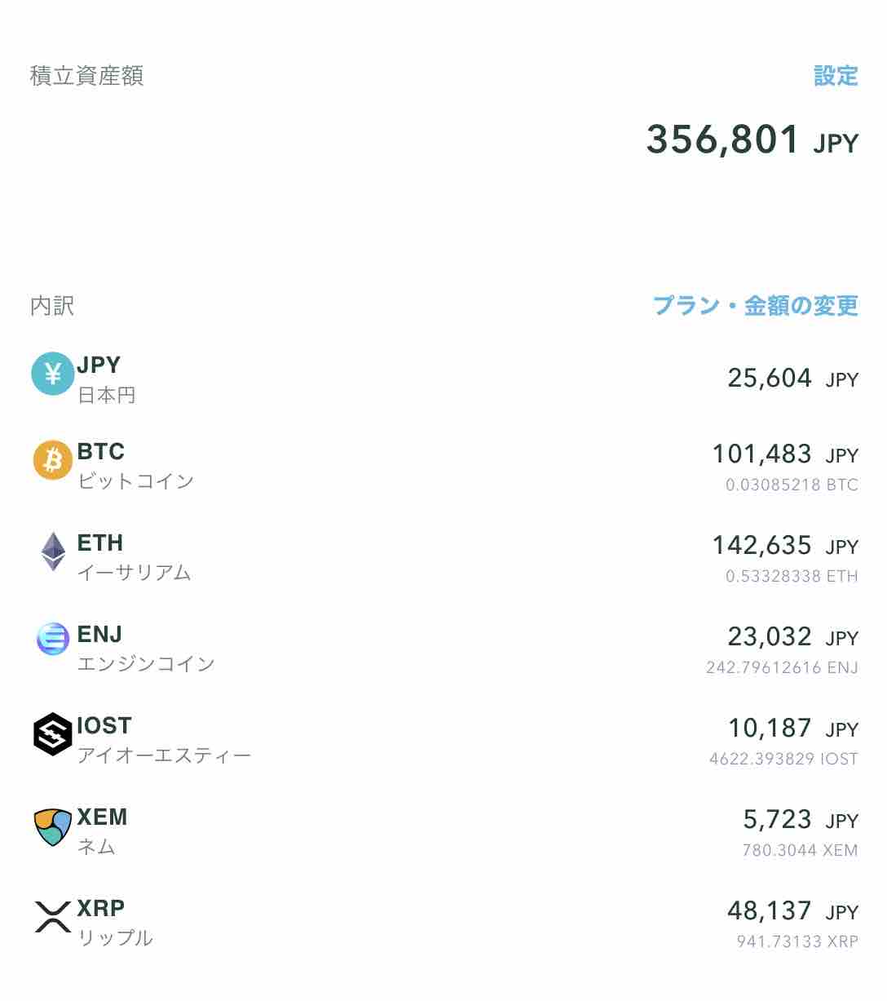
Task: Tap the orange Bitcoin logo icon
Action: [x=53, y=459]
